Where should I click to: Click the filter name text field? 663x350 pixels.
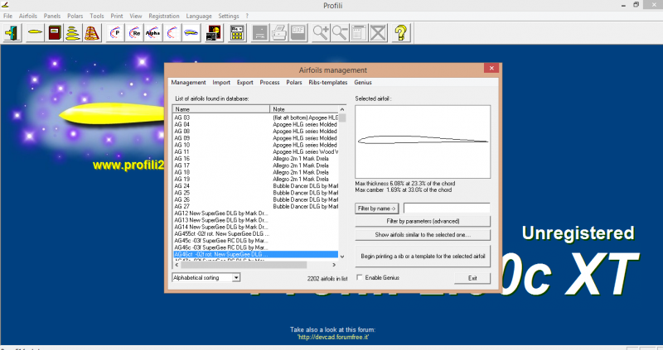tap(446, 208)
